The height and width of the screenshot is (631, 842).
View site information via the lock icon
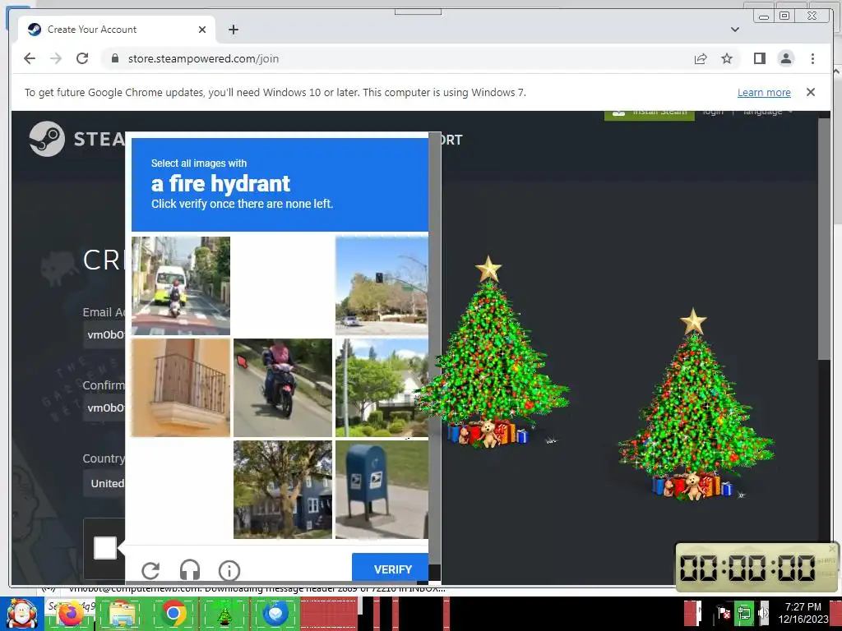click(114, 58)
